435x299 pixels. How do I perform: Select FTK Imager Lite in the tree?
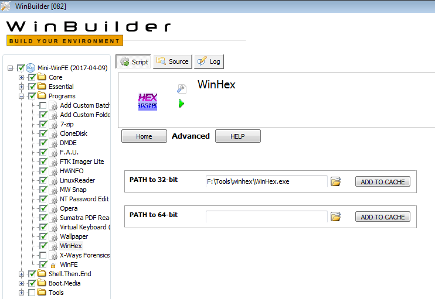point(81,161)
